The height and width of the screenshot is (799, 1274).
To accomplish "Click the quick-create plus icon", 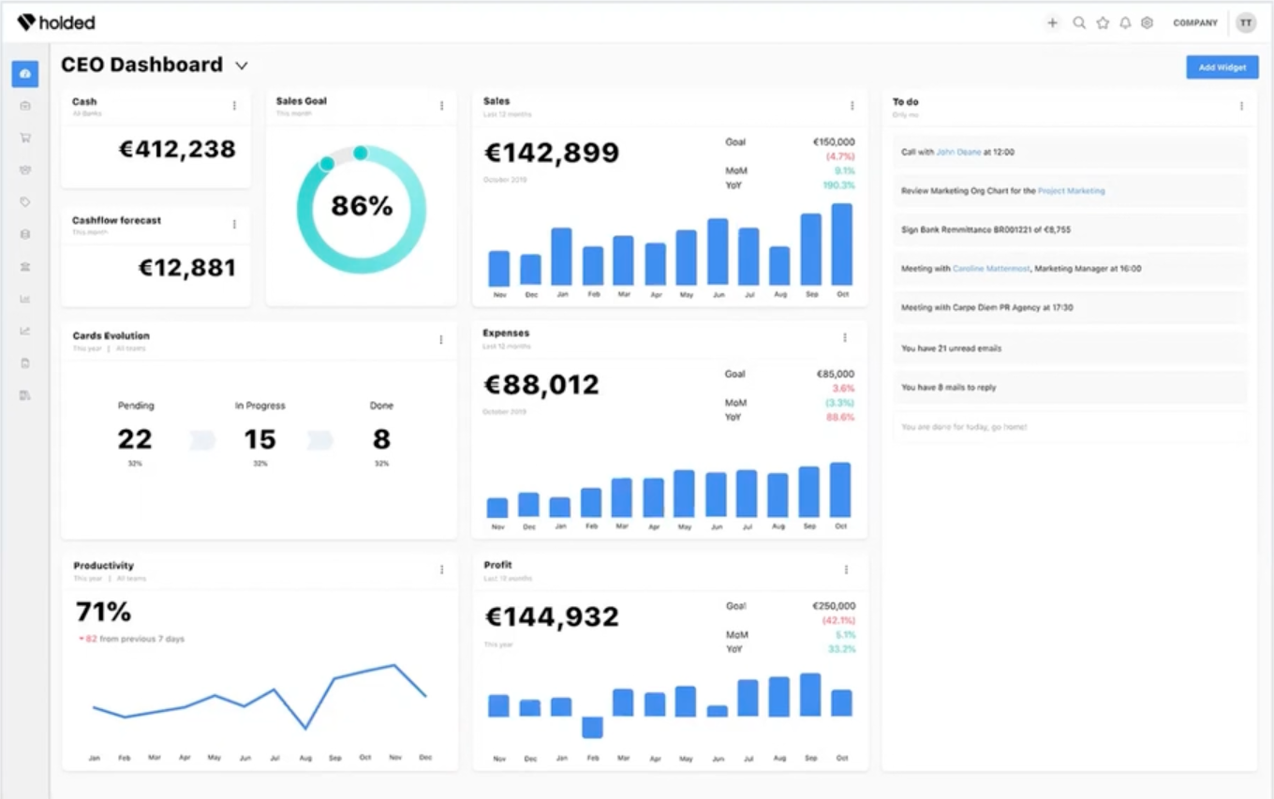I will (x=1053, y=22).
